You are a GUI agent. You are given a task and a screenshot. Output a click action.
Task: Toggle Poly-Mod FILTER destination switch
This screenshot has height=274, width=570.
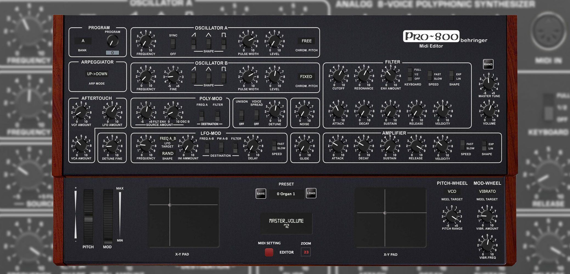(x=217, y=115)
